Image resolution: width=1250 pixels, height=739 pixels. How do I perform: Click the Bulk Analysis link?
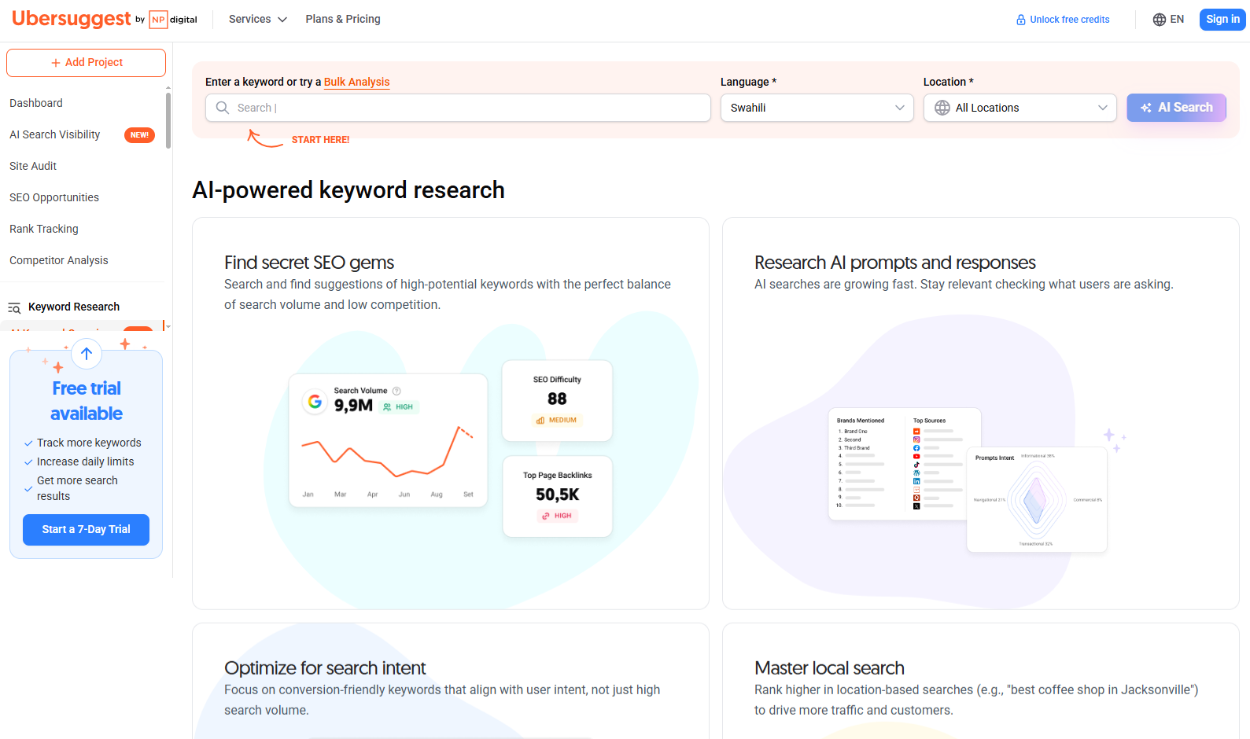coord(357,82)
